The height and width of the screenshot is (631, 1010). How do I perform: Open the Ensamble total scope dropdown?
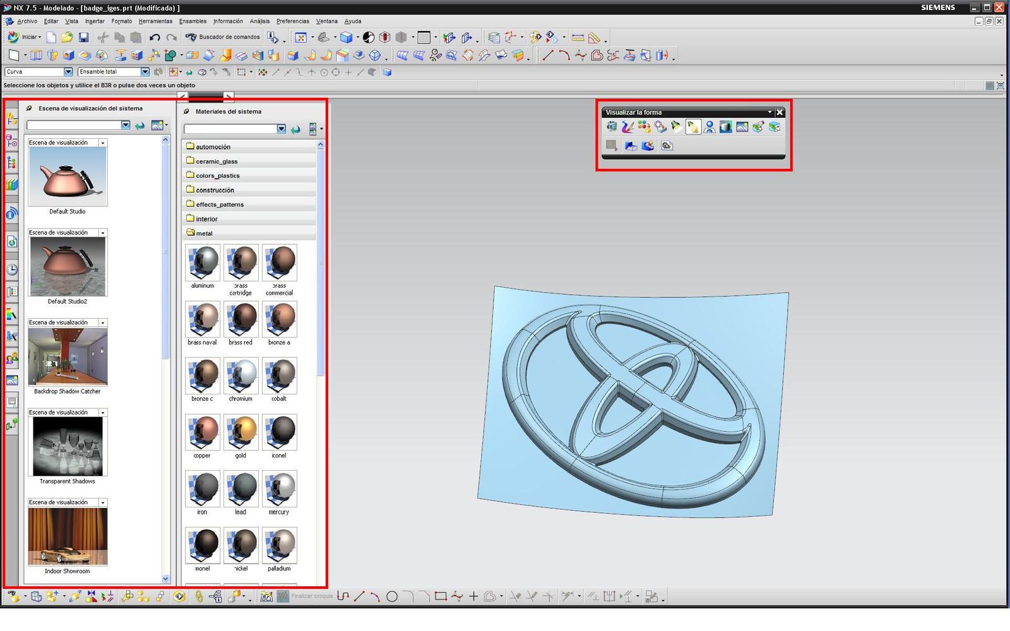point(145,72)
